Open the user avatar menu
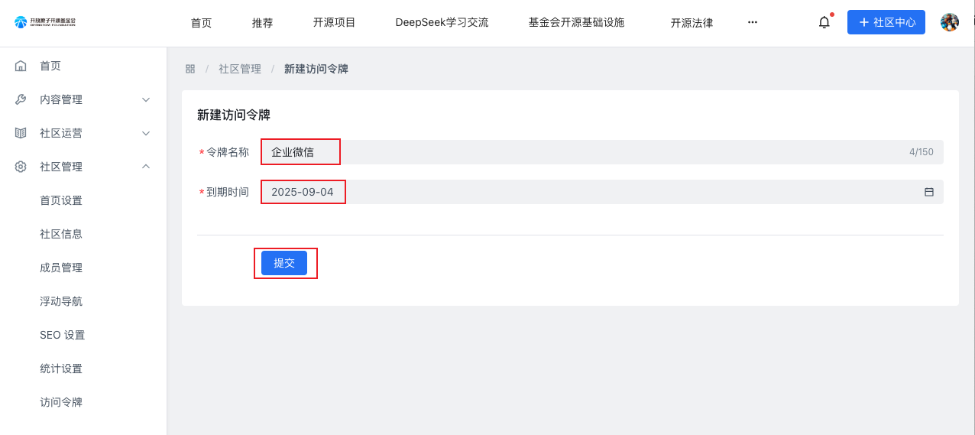The height and width of the screenshot is (435, 975). (949, 23)
